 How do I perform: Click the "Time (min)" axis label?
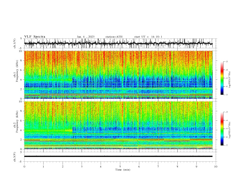point(123,170)
